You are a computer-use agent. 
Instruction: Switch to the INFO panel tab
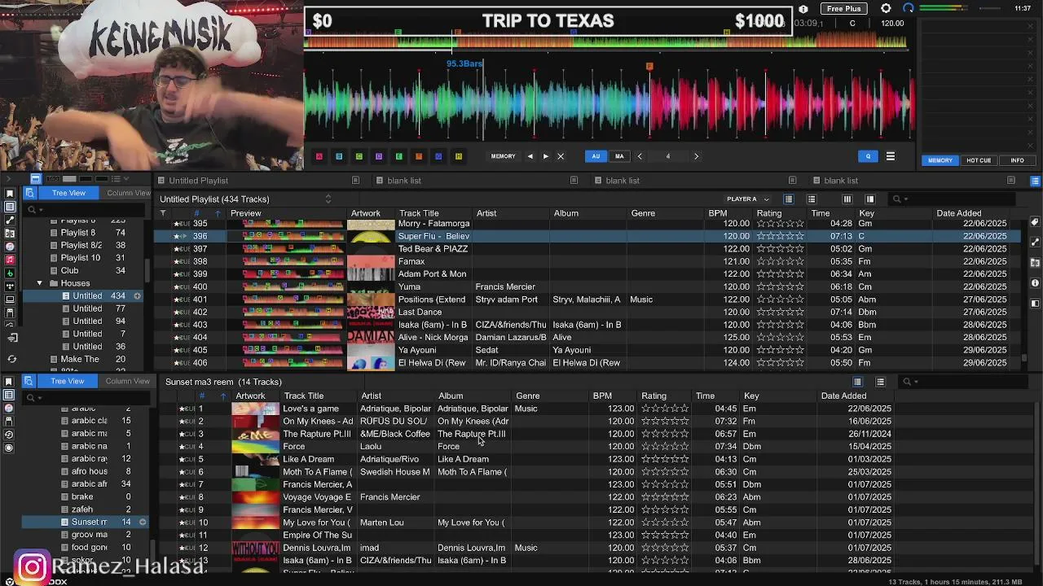click(1017, 160)
